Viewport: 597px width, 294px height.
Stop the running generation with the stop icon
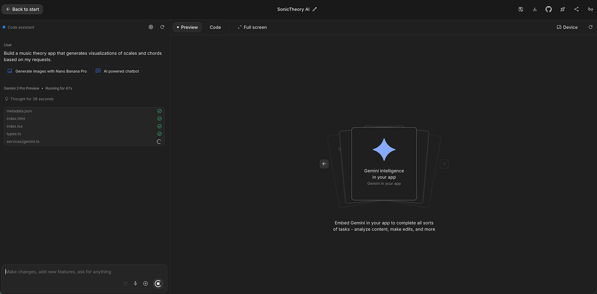(158, 283)
